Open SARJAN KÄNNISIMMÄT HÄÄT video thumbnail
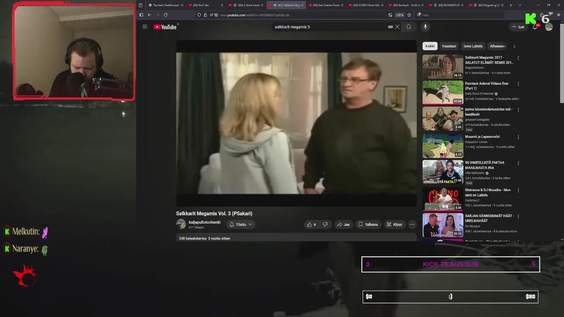 443,225
